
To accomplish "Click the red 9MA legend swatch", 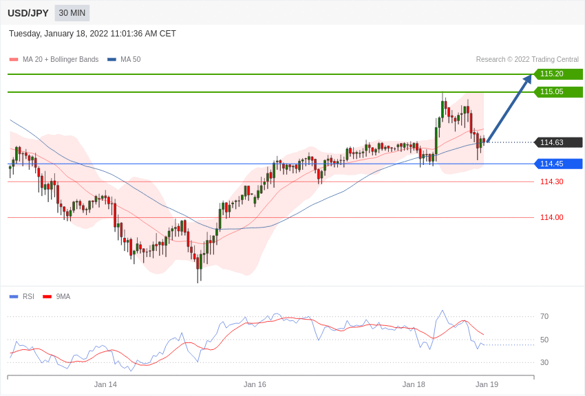I will click(47, 297).
